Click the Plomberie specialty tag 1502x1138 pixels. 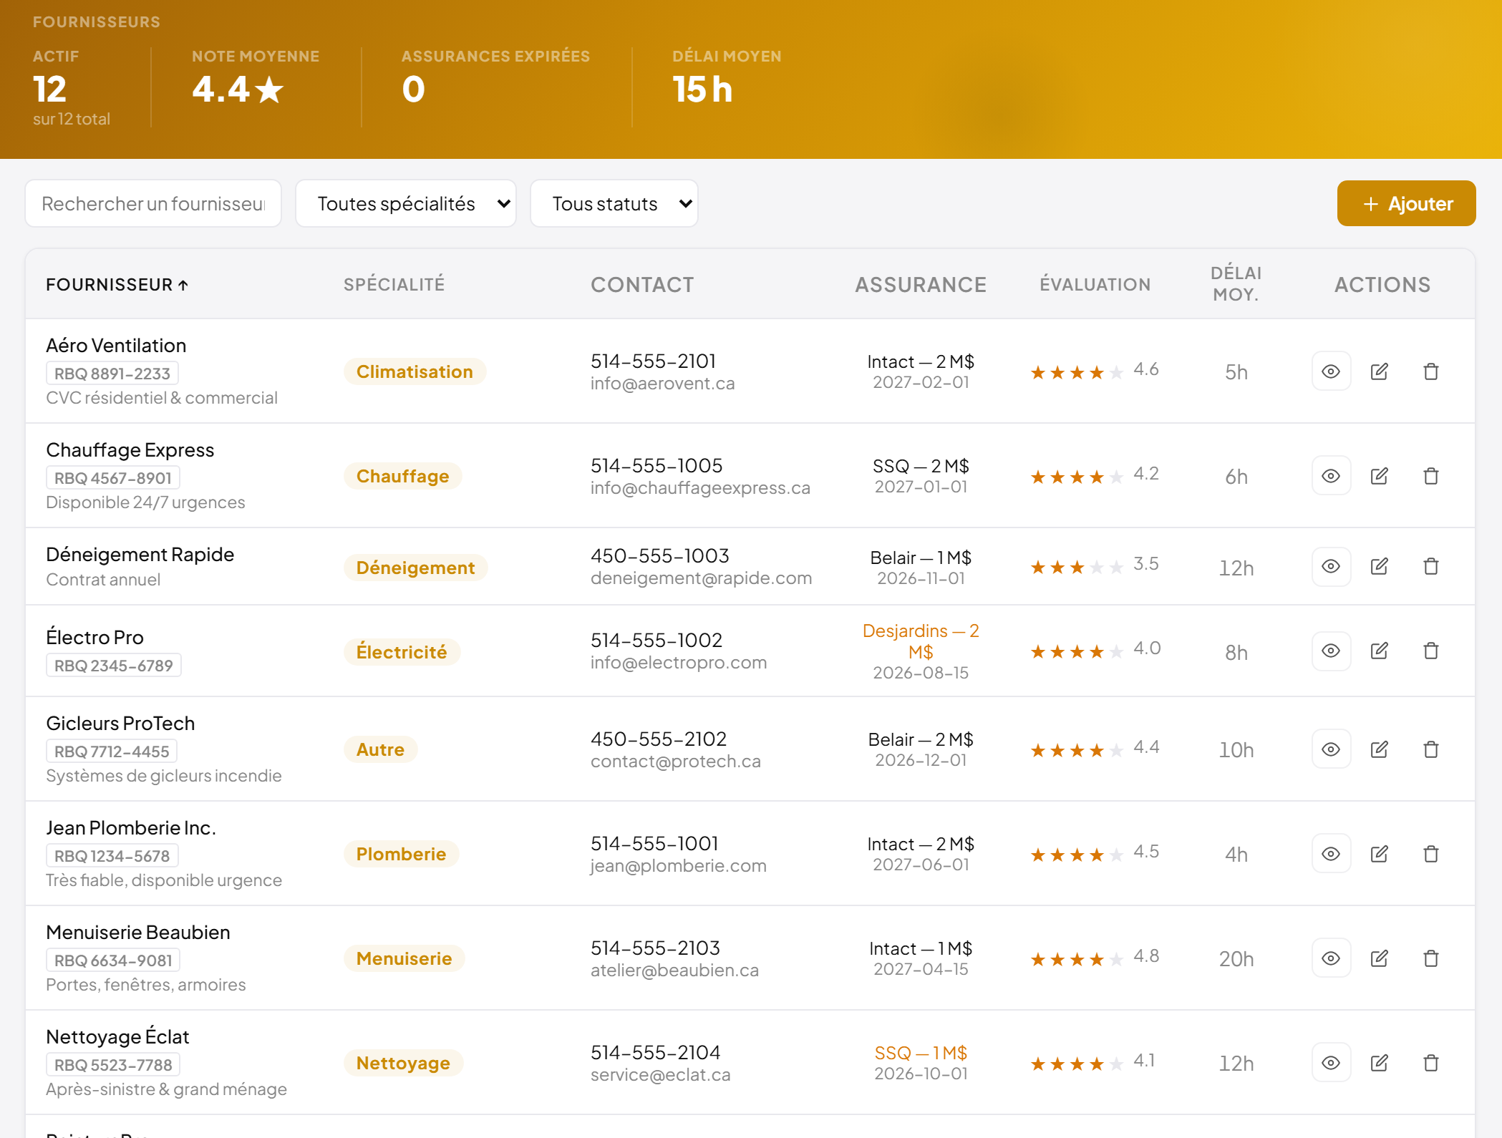pyautogui.click(x=402, y=854)
